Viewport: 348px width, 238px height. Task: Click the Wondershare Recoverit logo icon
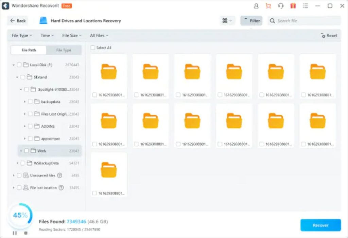tap(5, 6)
